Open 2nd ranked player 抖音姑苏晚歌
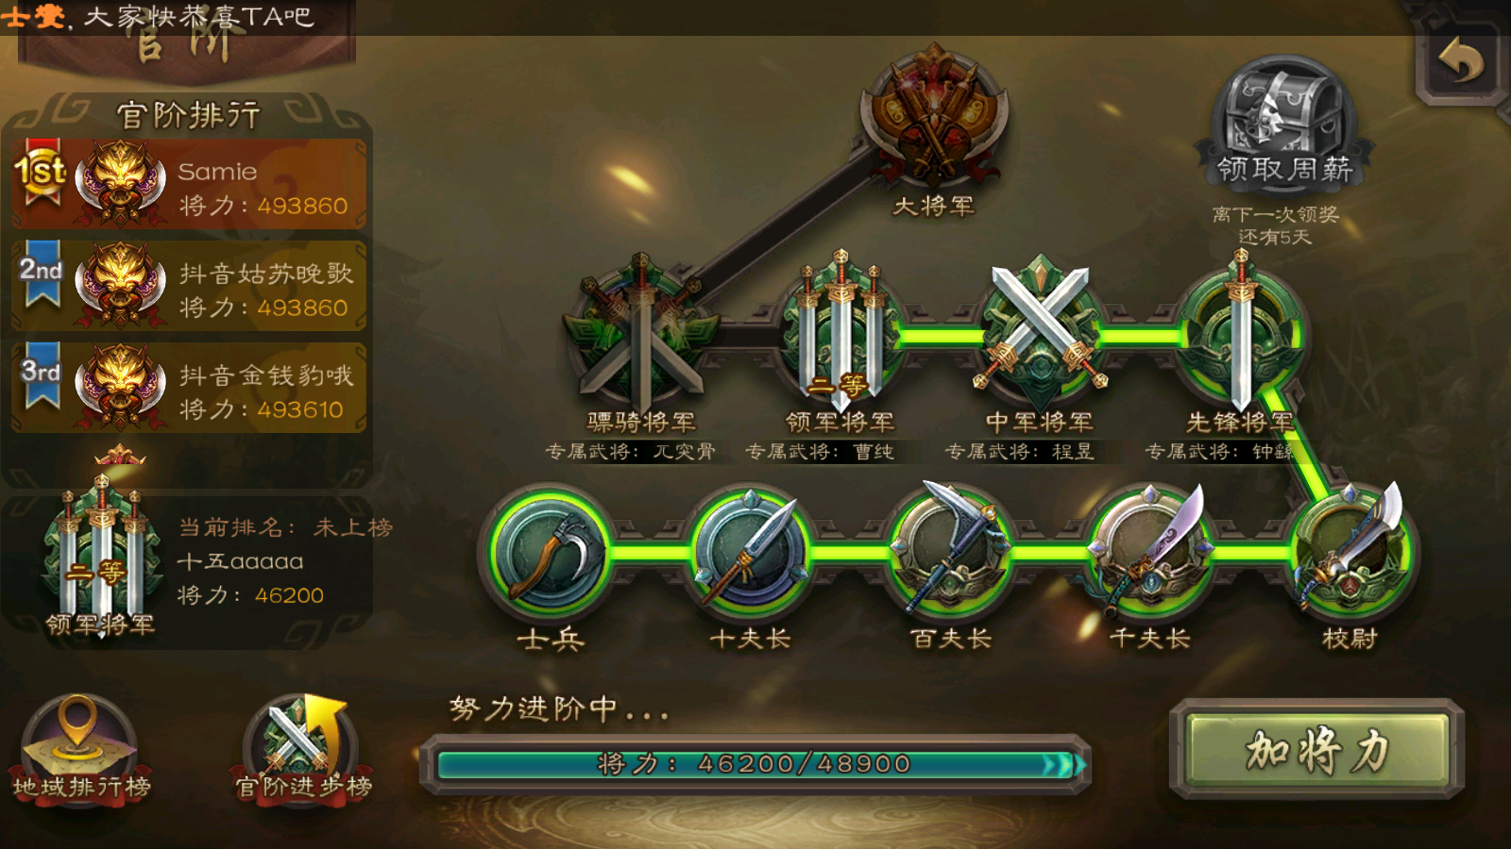The width and height of the screenshot is (1511, 849). point(189,287)
